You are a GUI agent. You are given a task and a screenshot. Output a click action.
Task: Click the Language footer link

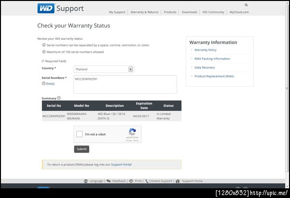[96, 181]
